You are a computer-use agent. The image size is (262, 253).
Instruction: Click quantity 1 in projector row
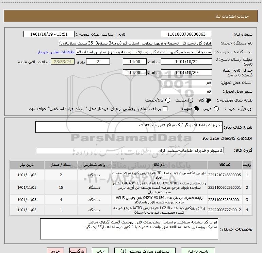[x=61, y=210]
